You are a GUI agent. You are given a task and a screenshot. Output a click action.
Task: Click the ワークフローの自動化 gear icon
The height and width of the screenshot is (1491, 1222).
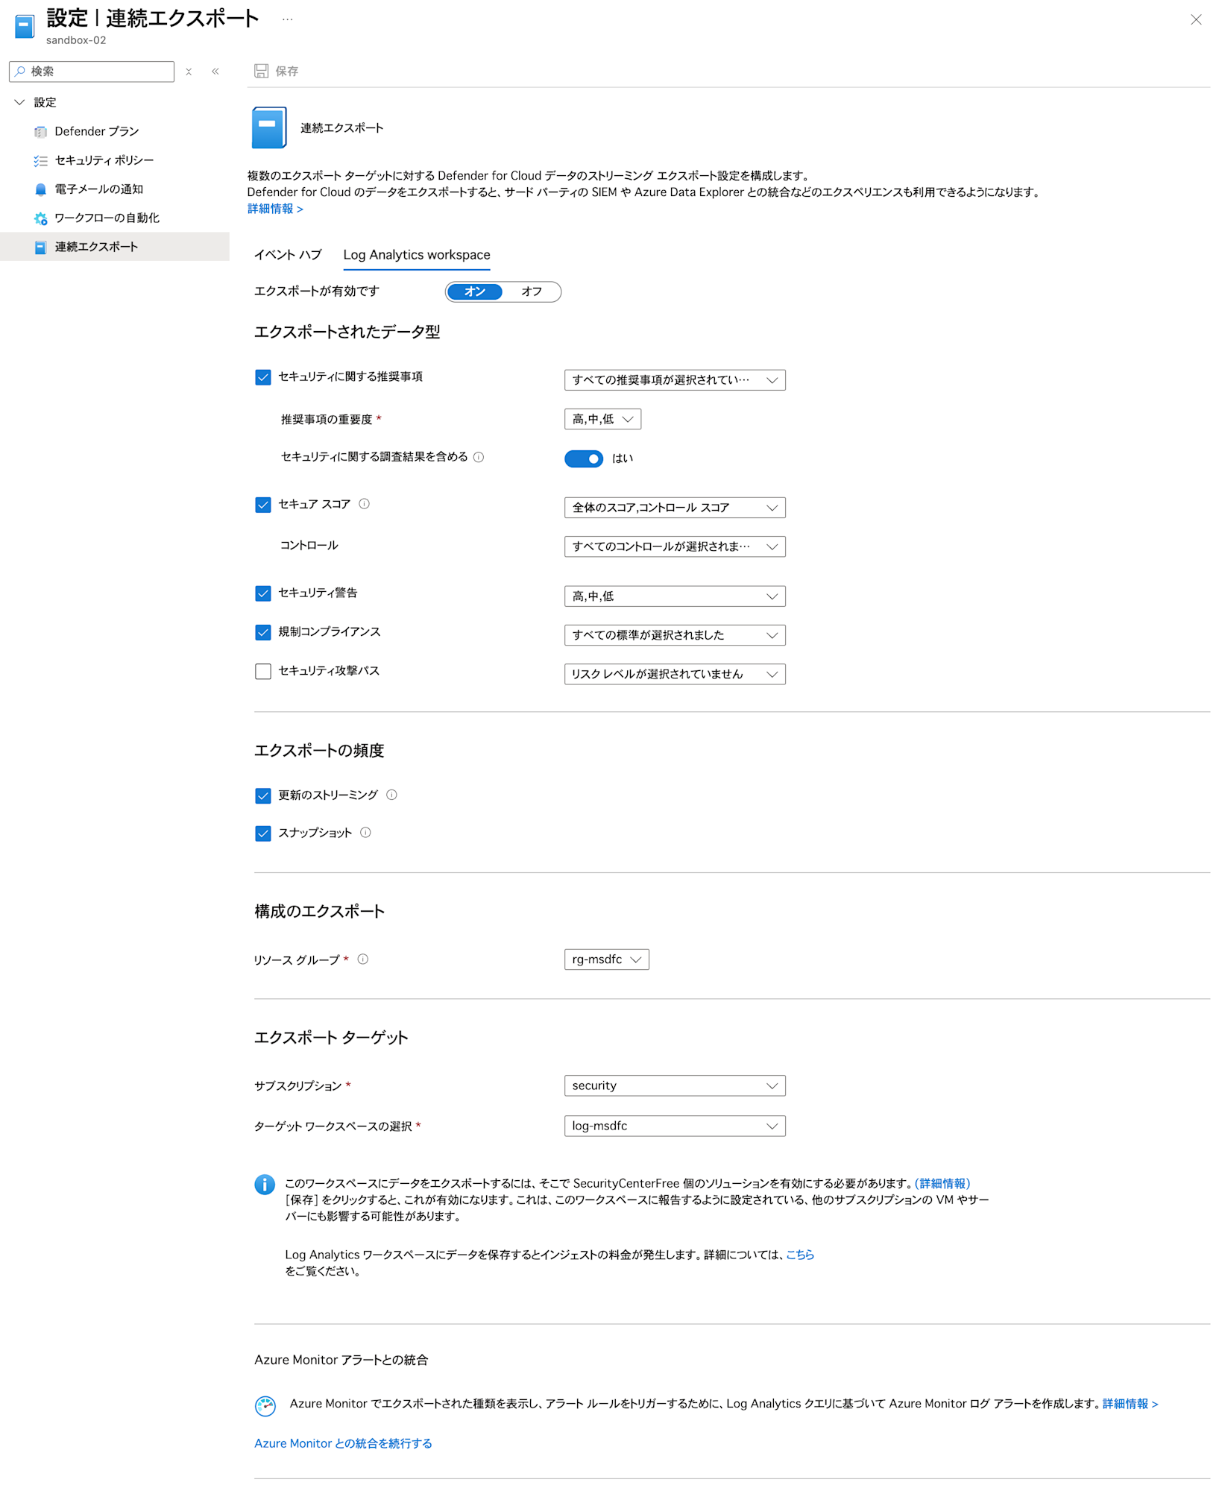point(40,218)
